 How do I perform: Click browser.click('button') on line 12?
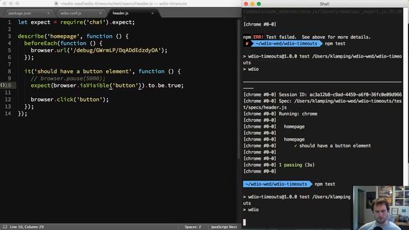point(70,100)
